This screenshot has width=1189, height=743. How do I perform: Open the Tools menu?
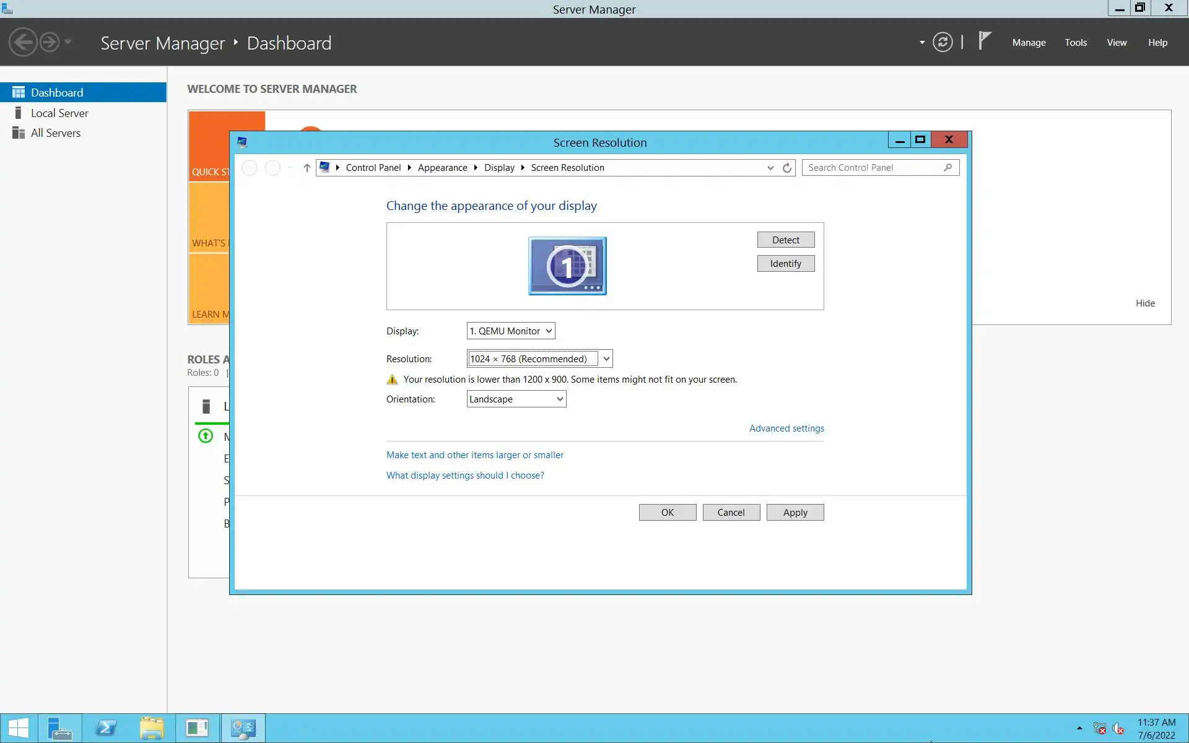tap(1076, 43)
